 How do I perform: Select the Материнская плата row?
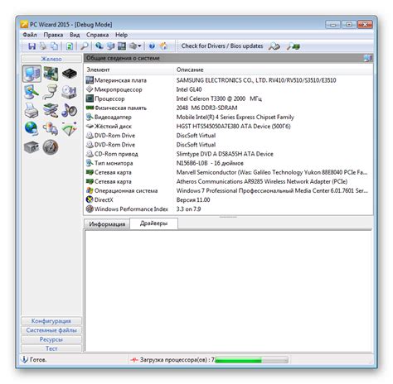pyautogui.click(x=228, y=80)
